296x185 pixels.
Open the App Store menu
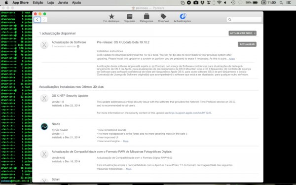point(20,2)
